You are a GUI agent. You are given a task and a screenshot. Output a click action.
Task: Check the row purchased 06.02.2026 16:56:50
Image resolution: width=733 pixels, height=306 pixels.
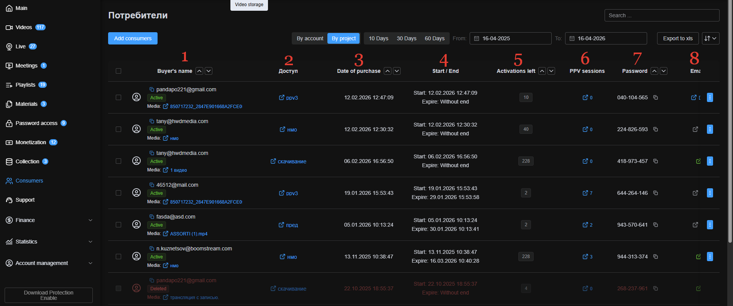[118, 161]
